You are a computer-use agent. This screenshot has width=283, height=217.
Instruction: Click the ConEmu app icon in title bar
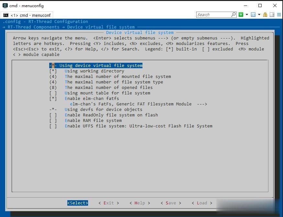[5, 5]
